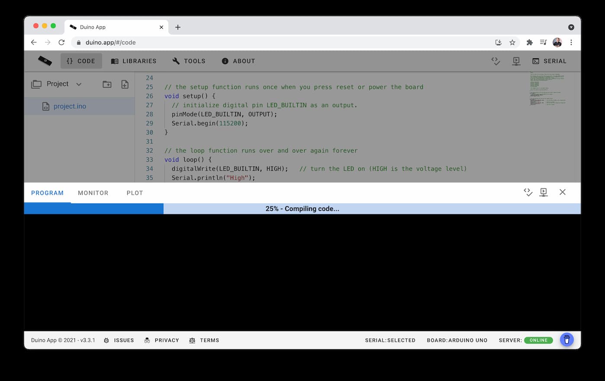Image resolution: width=605 pixels, height=381 pixels.
Task: Select project.ino in the file tree
Action: (70, 106)
